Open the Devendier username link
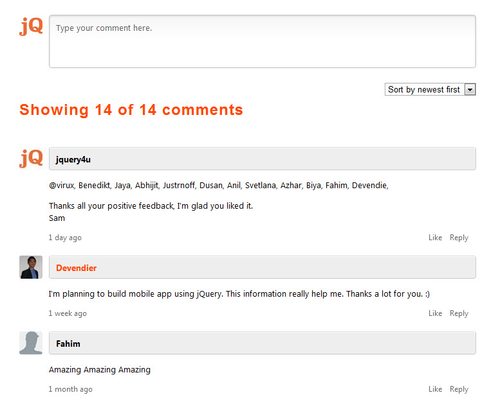 point(77,268)
